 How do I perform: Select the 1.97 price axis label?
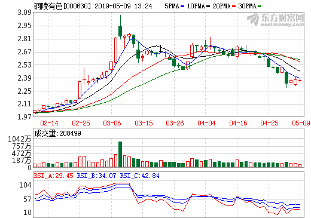pyautogui.click(x=25, y=117)
